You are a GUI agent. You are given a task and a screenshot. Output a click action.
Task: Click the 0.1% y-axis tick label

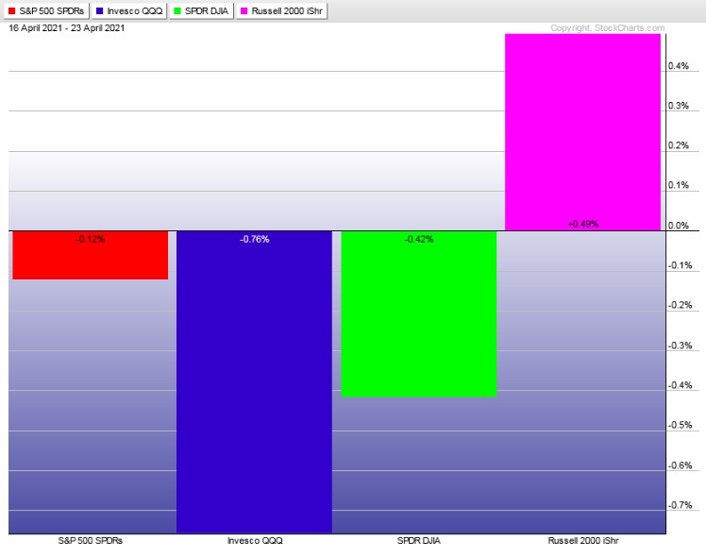(x=678, y=185)
